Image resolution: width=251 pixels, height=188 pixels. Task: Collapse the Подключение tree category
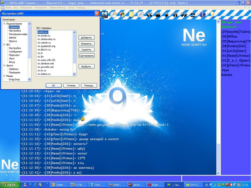tap(4, 24)
